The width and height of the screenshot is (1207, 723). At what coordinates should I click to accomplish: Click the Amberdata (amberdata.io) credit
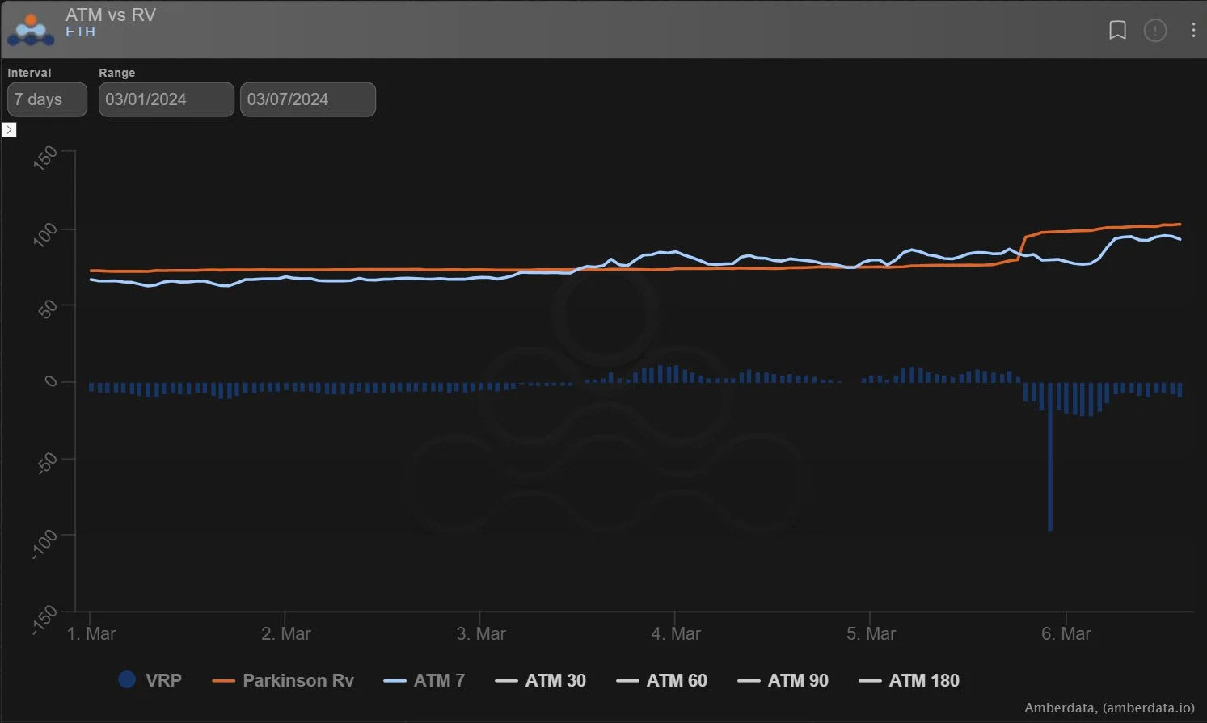(1109, 708)
